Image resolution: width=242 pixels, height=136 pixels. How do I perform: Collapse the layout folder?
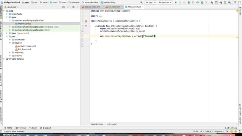[x=10, y=43]
